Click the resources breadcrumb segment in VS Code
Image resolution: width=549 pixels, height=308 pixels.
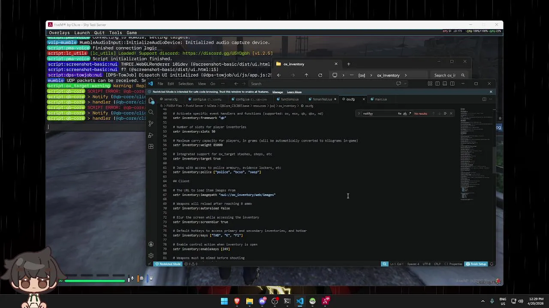click(259, 106)
